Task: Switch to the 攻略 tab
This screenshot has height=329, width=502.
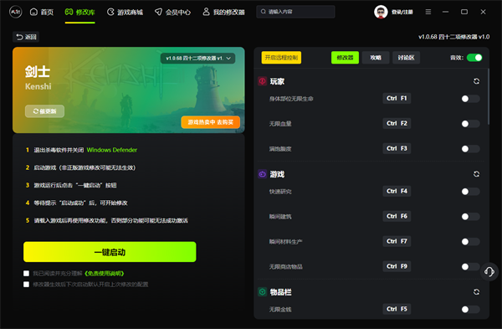Action: [376, 58]
